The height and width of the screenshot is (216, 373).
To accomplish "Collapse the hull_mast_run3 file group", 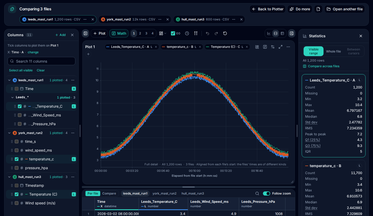I will pyautogui.click(x=9, y=177).
